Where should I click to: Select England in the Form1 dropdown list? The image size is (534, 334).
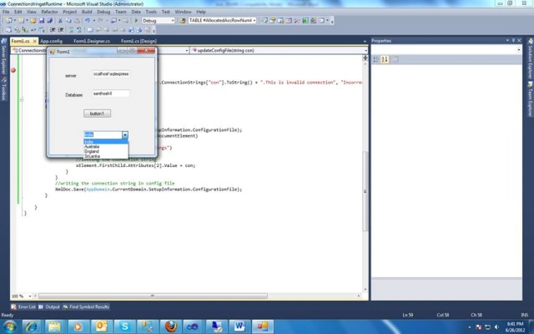(x=106, y=151)
